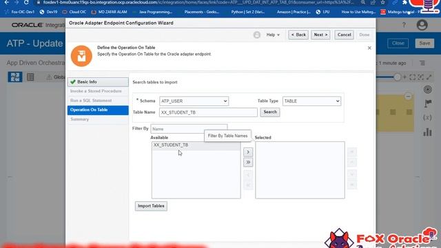Screen dimensions: 441x248
Task: Open the hamburger actions menu icon
Action: (x=422, y=63)
